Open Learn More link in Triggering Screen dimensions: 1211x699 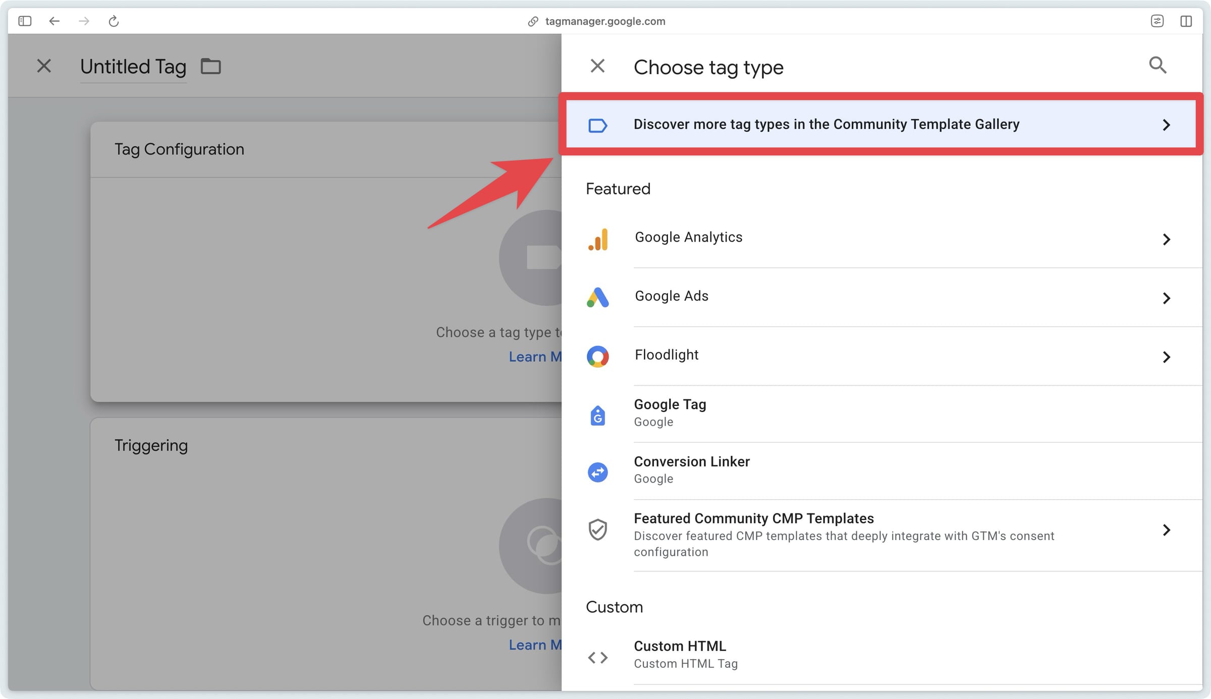(x=535, y=645)
